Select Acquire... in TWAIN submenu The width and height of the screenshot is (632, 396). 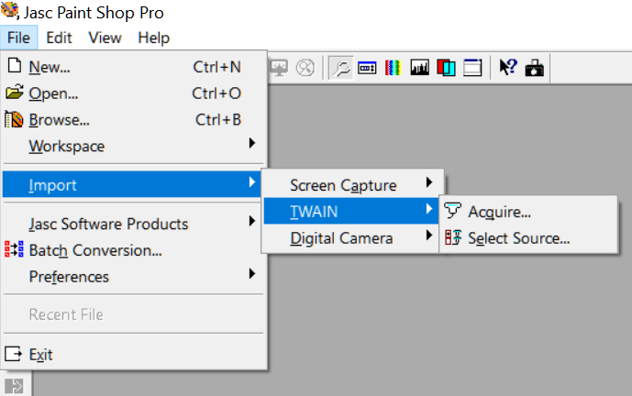coord(528,212)
